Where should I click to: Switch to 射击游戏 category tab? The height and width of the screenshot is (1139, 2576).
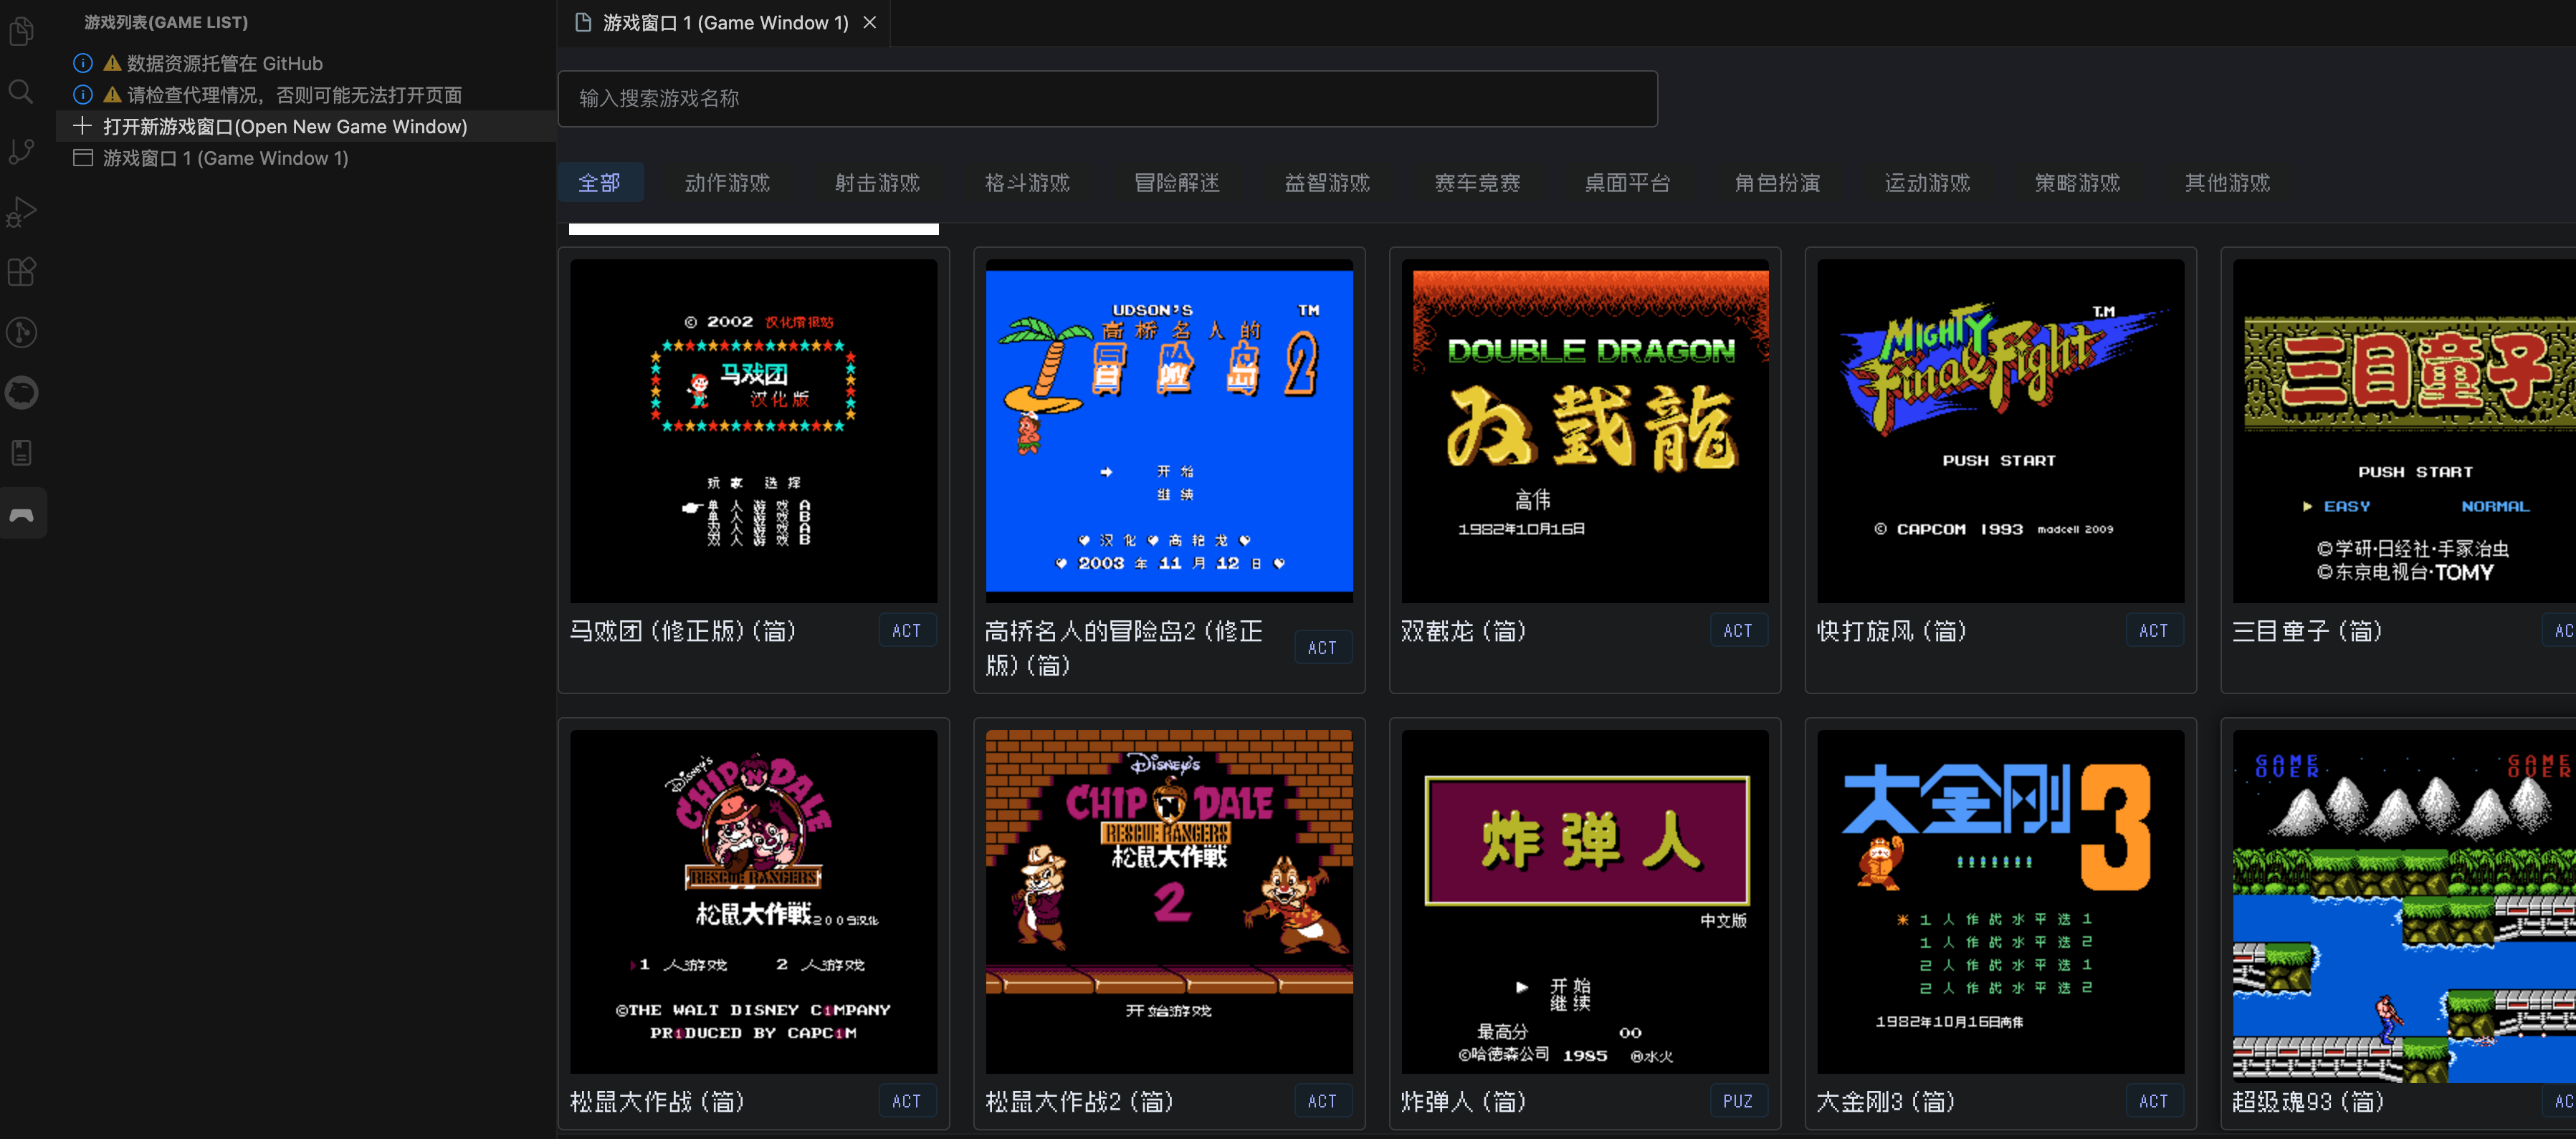[x=877, y=183]
